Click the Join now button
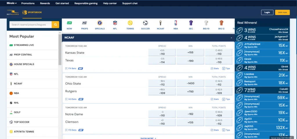Screen dimensions: 297x139 click(282, 12)
